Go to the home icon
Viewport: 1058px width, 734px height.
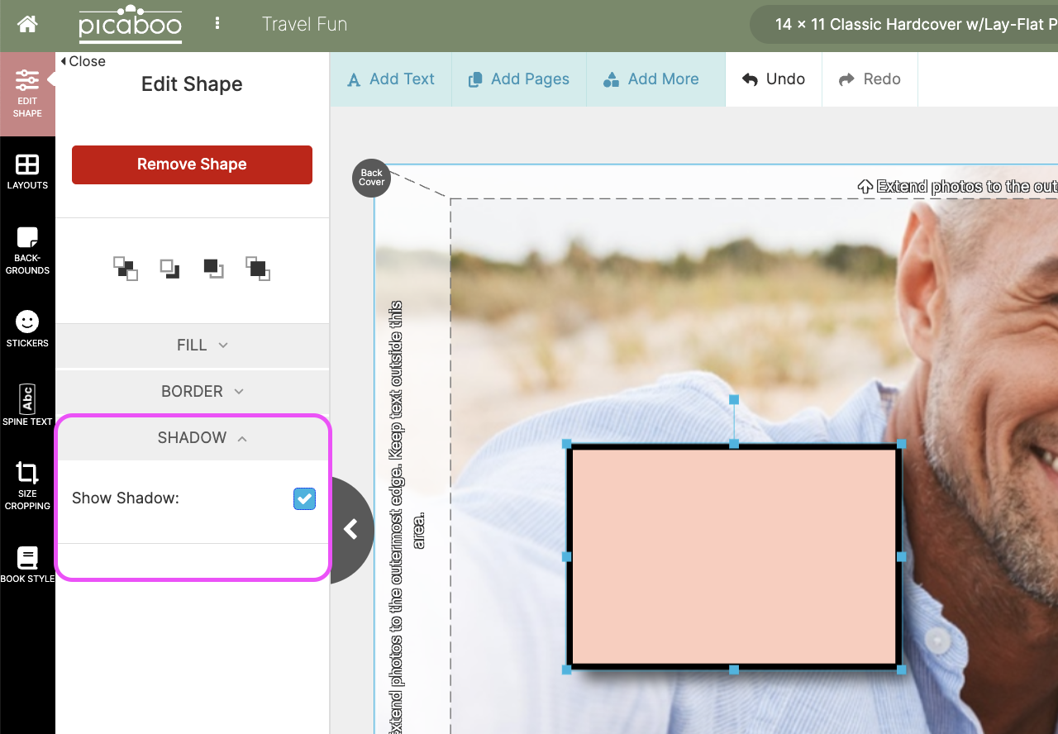27,24
